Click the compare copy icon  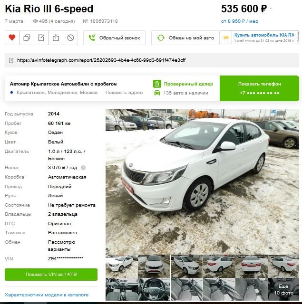click(x=27, y=38)
